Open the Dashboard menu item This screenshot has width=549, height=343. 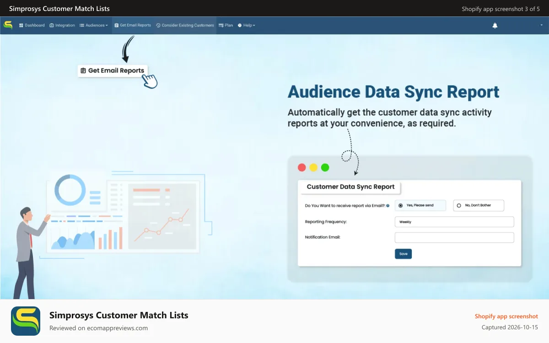tap(32, 25)
